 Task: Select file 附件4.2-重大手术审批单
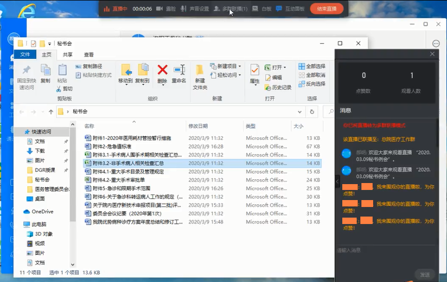coord(203,180)
